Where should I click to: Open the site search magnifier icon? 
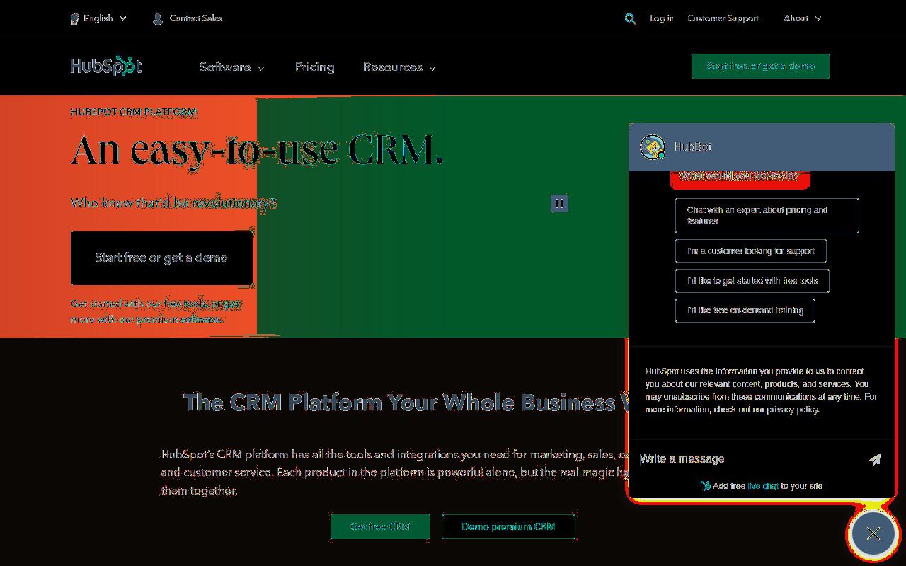(630, 19)
